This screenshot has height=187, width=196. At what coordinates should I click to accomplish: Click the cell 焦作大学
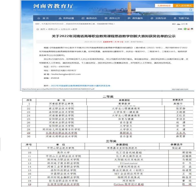(63, 152)
